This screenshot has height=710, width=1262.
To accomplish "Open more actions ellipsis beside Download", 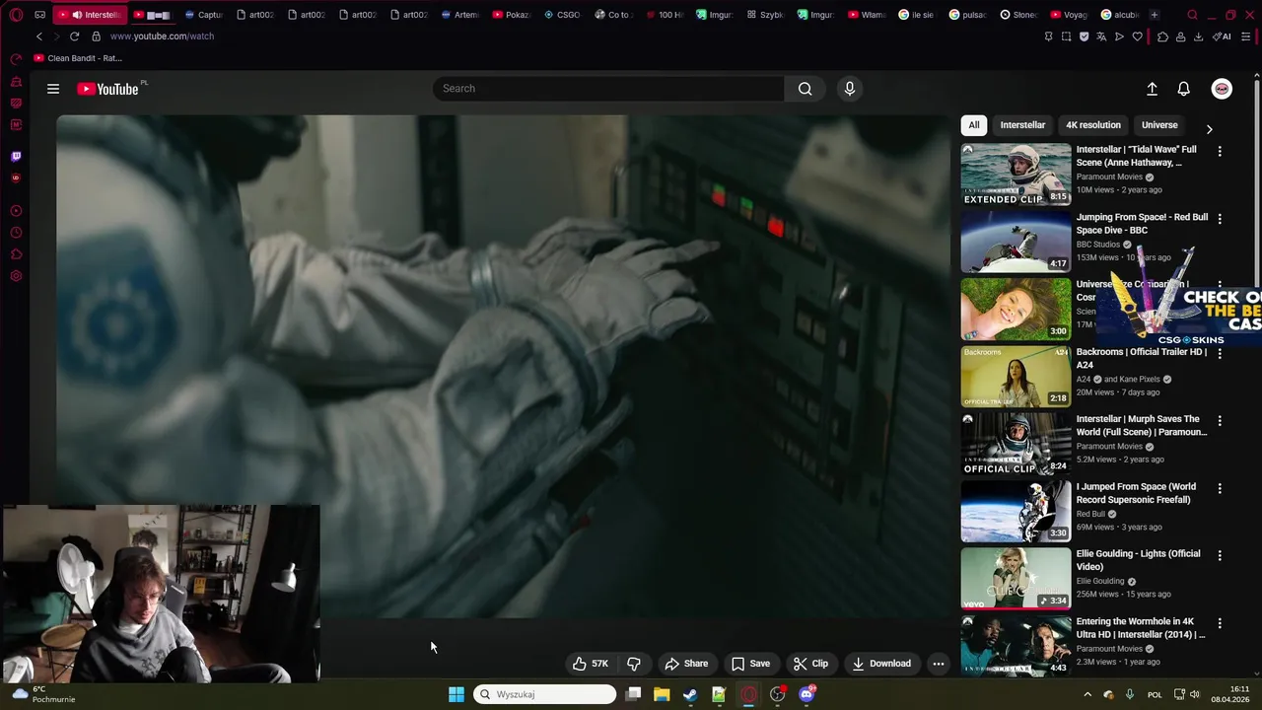I will point(939,664).
